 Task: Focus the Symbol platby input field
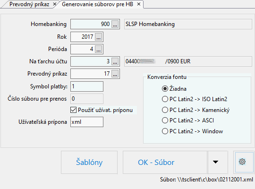[87, 86]
